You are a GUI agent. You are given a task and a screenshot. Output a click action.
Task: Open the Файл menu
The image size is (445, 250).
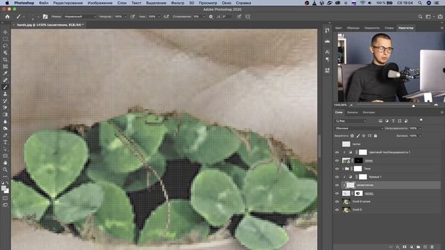click(43, 3)
